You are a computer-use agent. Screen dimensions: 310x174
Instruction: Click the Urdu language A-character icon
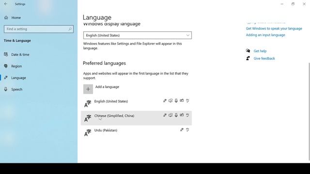[88, 132]
